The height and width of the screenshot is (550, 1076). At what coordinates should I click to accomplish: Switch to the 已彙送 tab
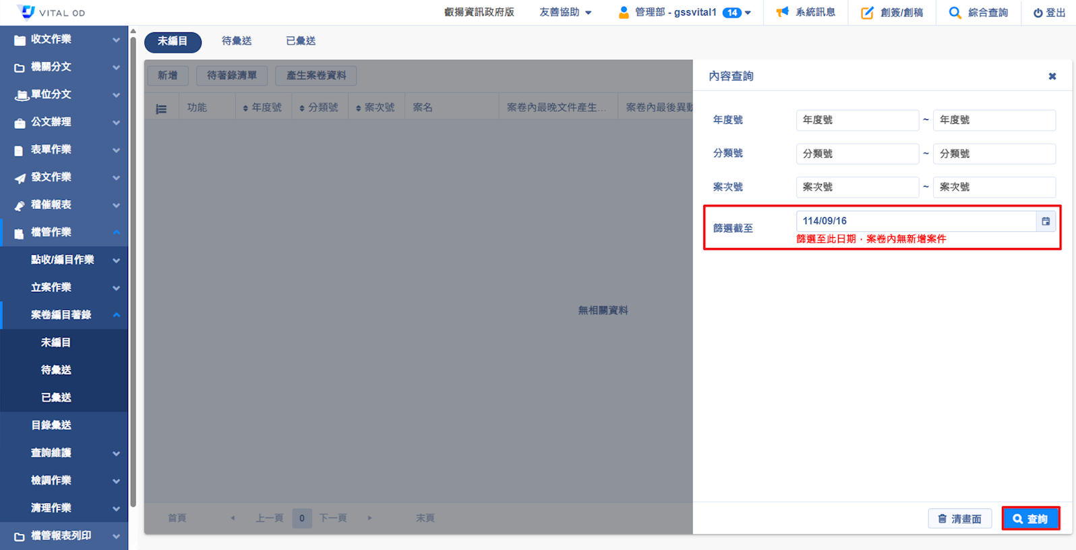tap(301, 41)
